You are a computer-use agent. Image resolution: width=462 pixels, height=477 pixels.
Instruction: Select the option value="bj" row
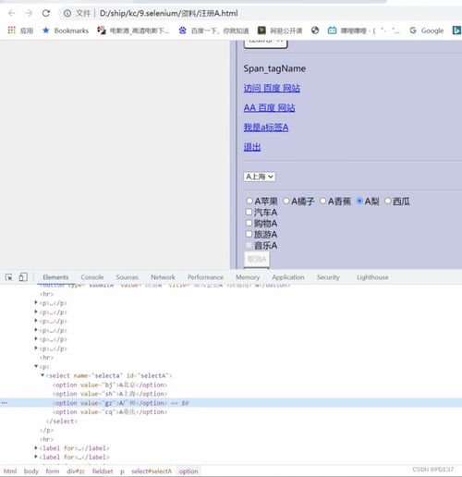point(110,385)
